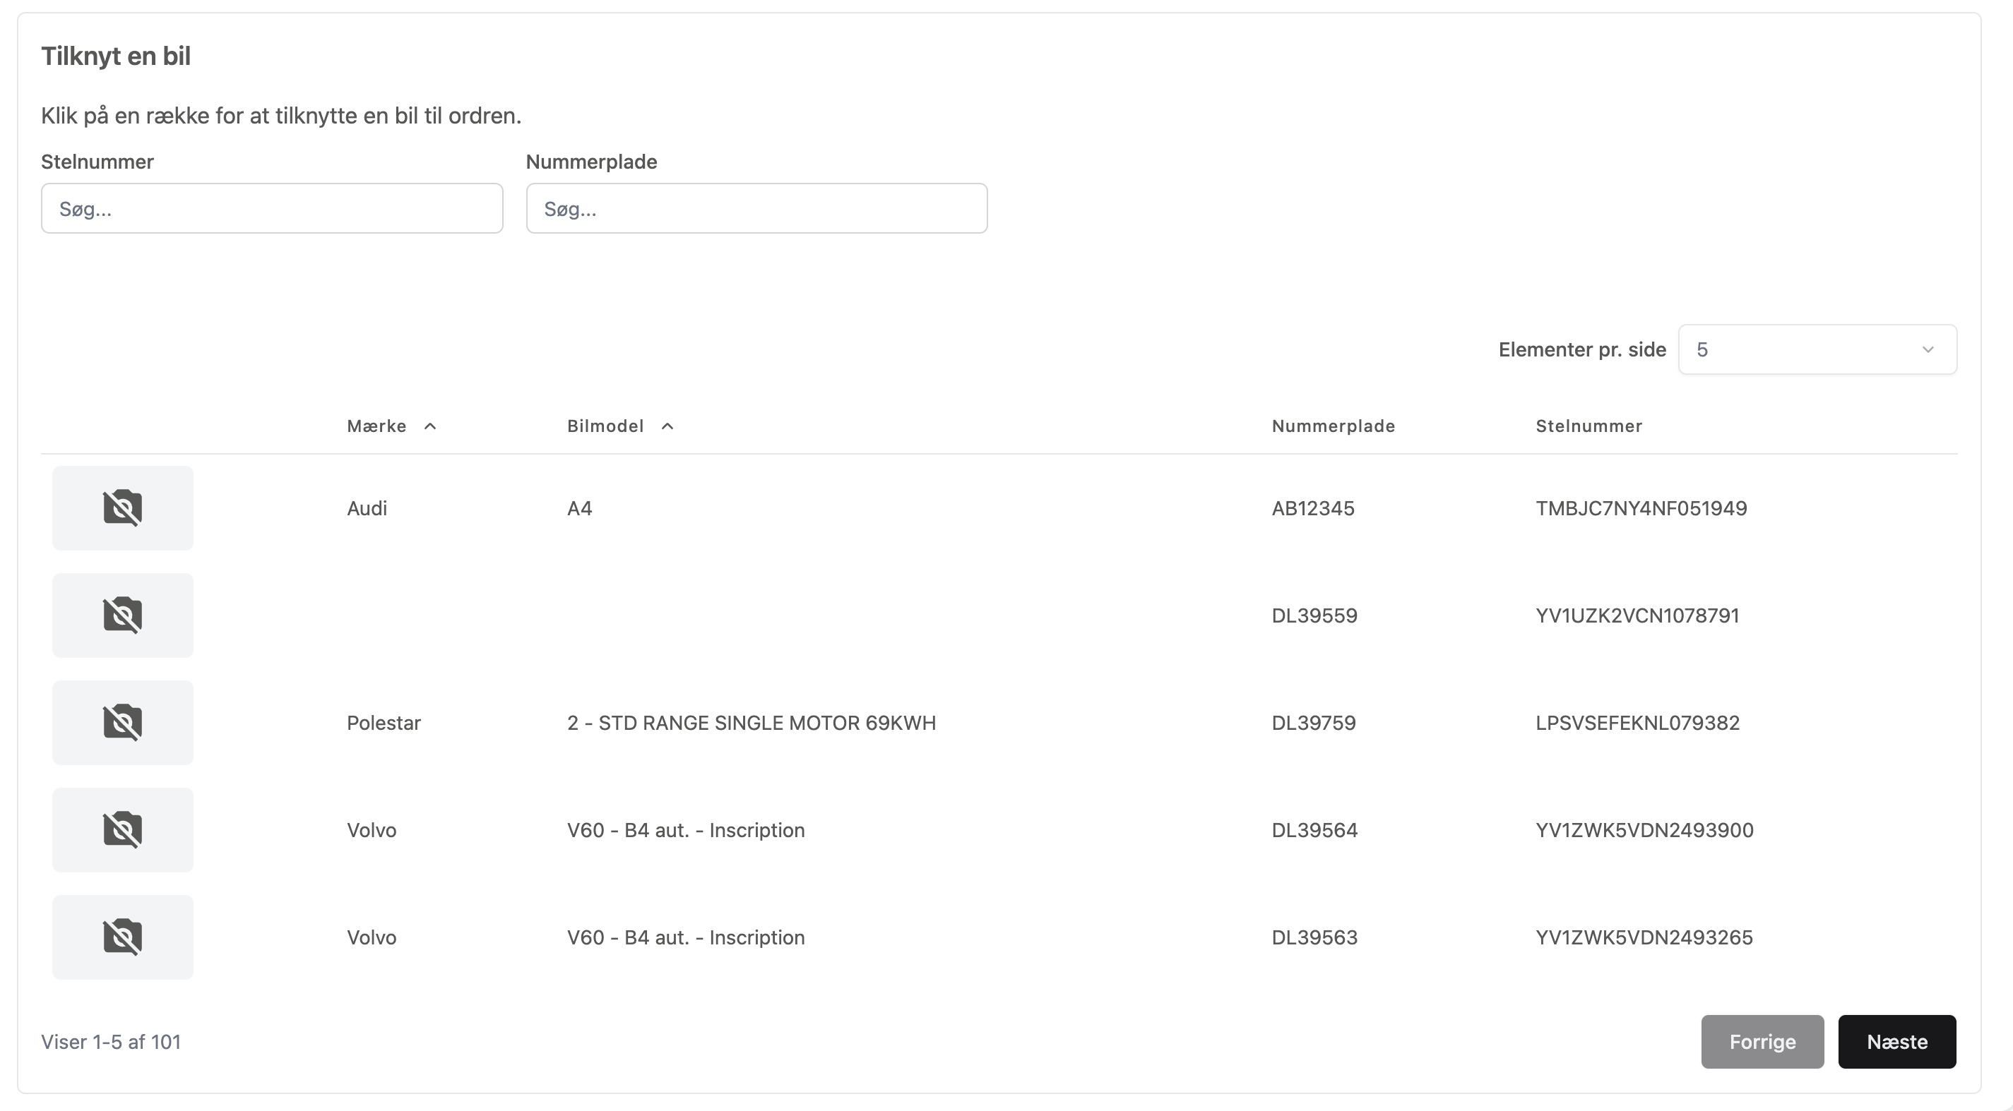Click the chevron in the items-per-page selector
This screenshot has height=1111, width=2013.
click(1928, 350)
